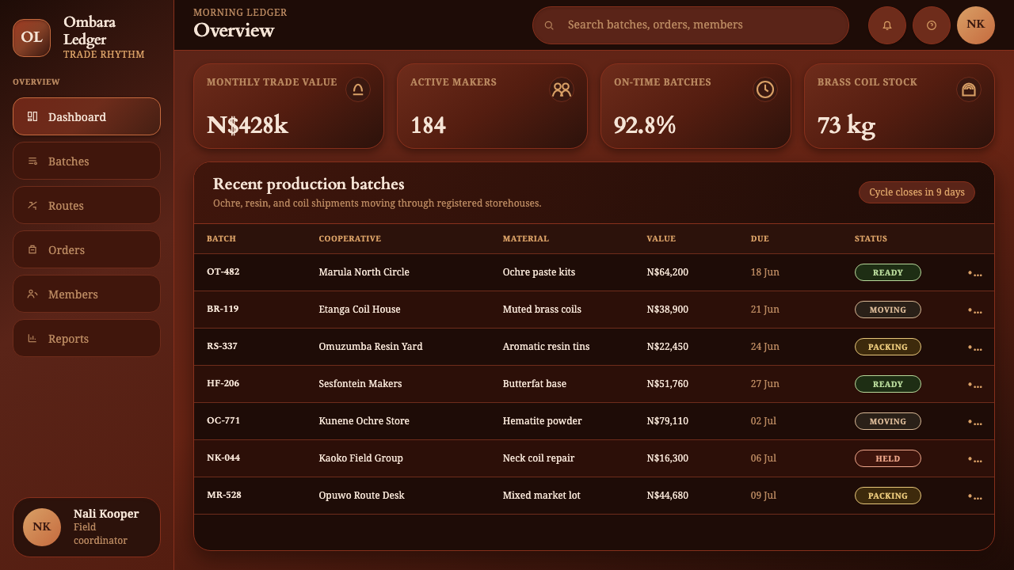Open row menu for batch HF-206

(x=975, y=385)
